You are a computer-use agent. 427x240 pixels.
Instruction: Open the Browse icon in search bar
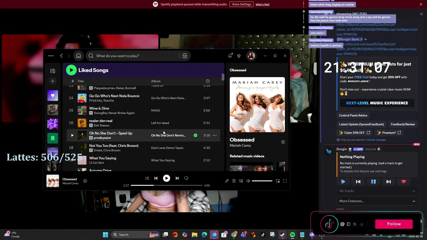(184, 56)
